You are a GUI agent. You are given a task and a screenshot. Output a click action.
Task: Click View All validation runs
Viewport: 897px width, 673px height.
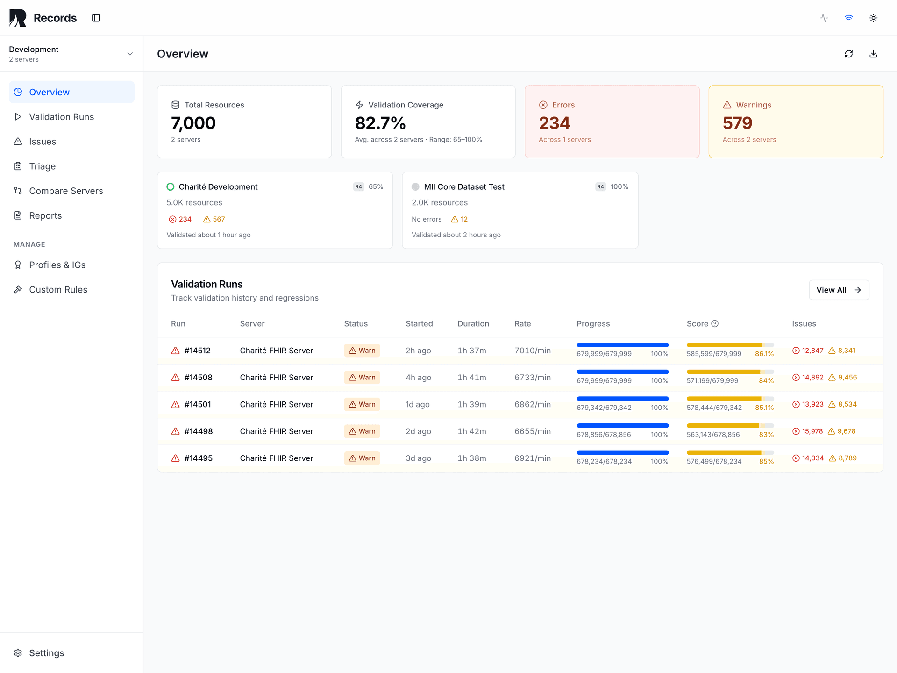coord(839,290)
